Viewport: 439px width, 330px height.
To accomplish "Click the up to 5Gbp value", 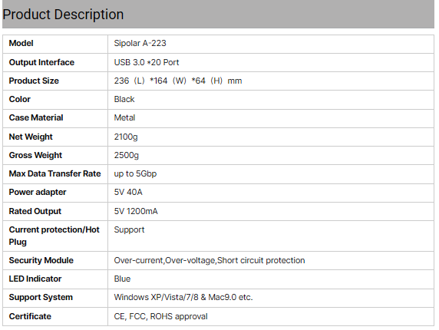I will (135, 173).
